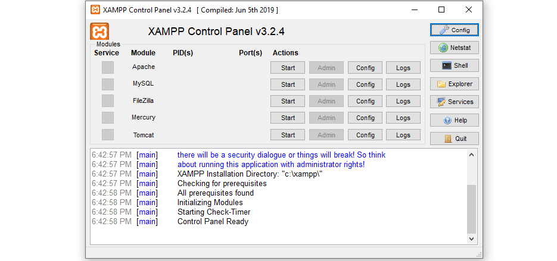Launch the Shell terminal

coord(454,66)
